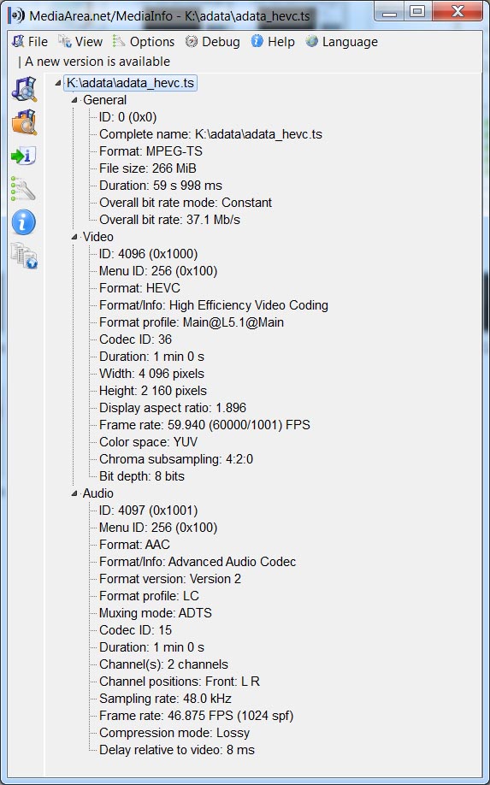This screenshot has width=490, height=785.
Task: Click the blue About info sidebar icon
Action: tap(24, 221)
